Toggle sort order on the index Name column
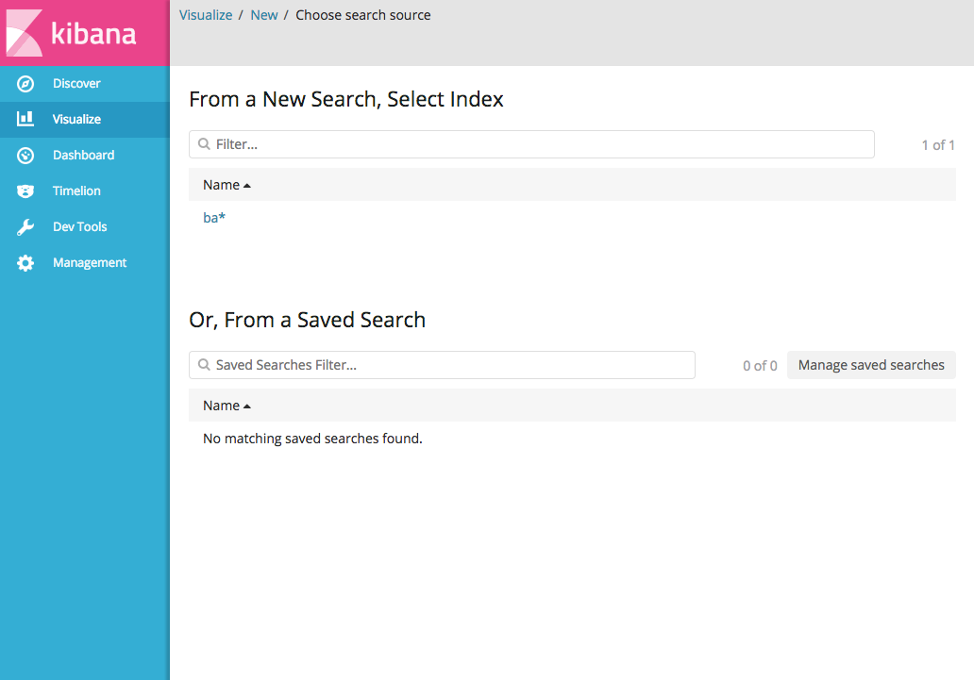This screenshot has height=680, width=974. click(220, 184)
